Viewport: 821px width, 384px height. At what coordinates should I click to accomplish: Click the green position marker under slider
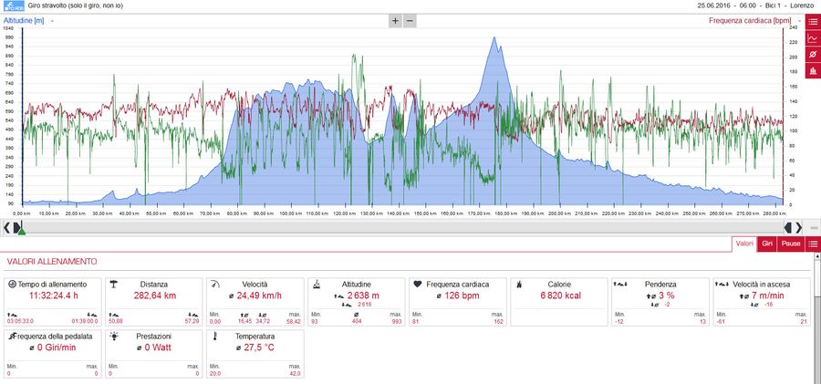[x=22, y=232]
